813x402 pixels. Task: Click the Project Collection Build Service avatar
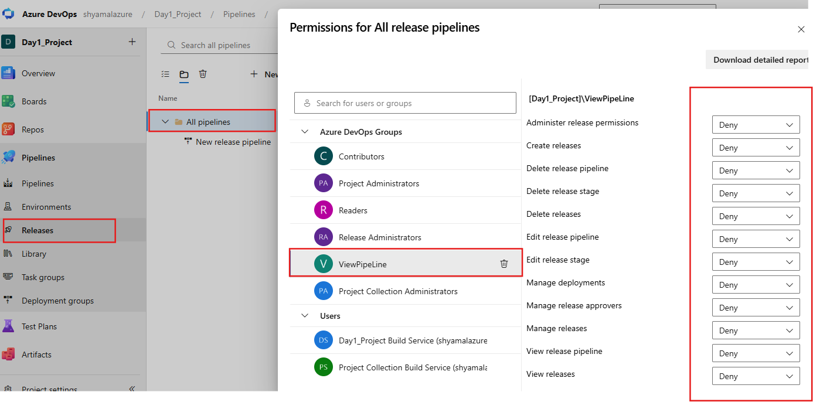coord(324,367)
